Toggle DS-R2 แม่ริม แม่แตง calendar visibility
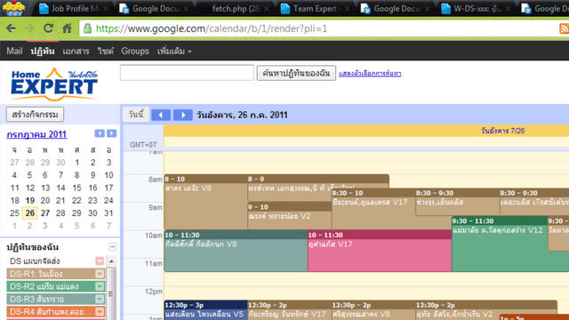The width and height of the screenshot is (569, 320). click(x=51, y=286)
